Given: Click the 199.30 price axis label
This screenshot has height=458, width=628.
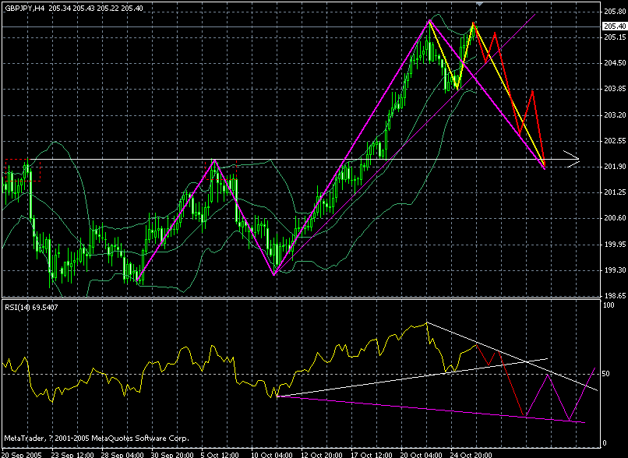Looking at the screenshot, I should [615, 270].
